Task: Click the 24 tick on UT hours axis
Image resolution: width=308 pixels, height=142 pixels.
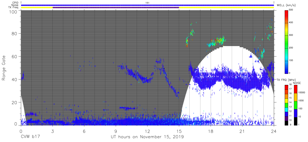Action: [274, 131]
